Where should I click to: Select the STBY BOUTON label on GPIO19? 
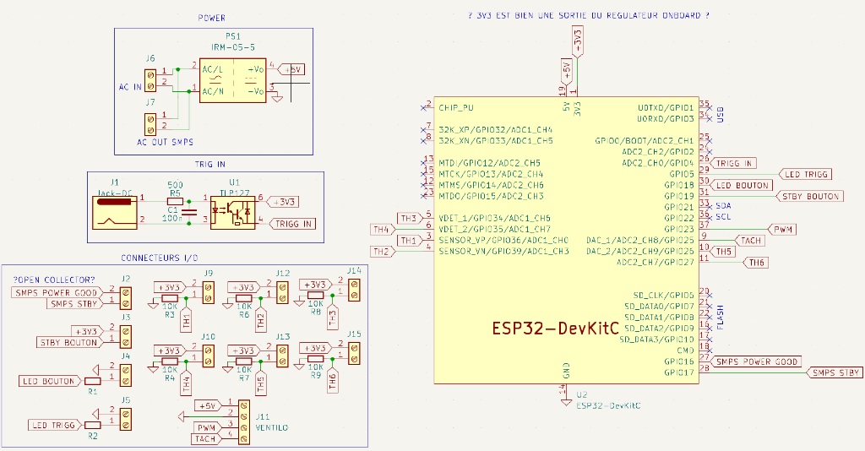[808, 196]
